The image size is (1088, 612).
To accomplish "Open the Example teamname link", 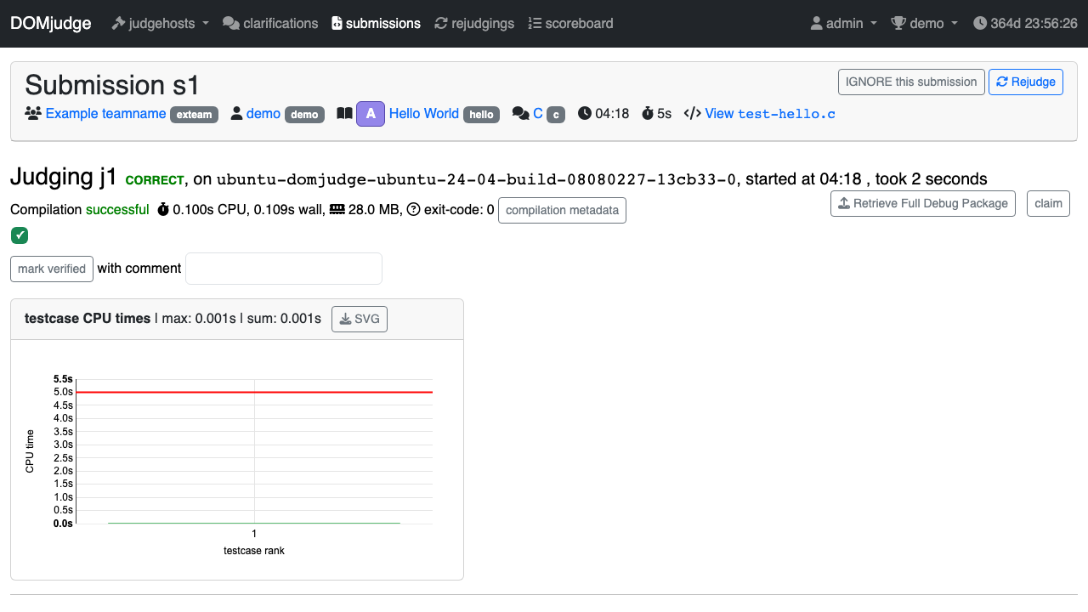I will coord(106,113).
